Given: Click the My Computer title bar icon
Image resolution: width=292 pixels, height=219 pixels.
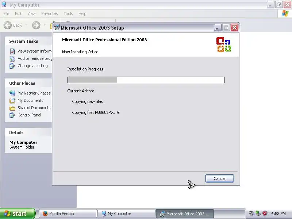Looking at the screenshot, I should (x=4, y=5).
